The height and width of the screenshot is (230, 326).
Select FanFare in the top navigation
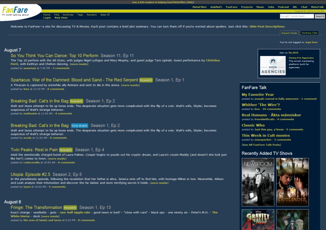[x=231, y=7]
